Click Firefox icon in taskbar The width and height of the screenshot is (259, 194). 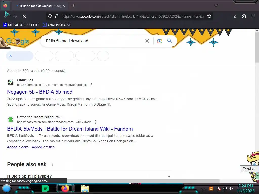pyautogui.click(x=65, y=188)
